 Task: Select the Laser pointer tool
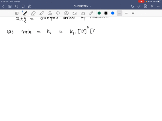point(91,13)
